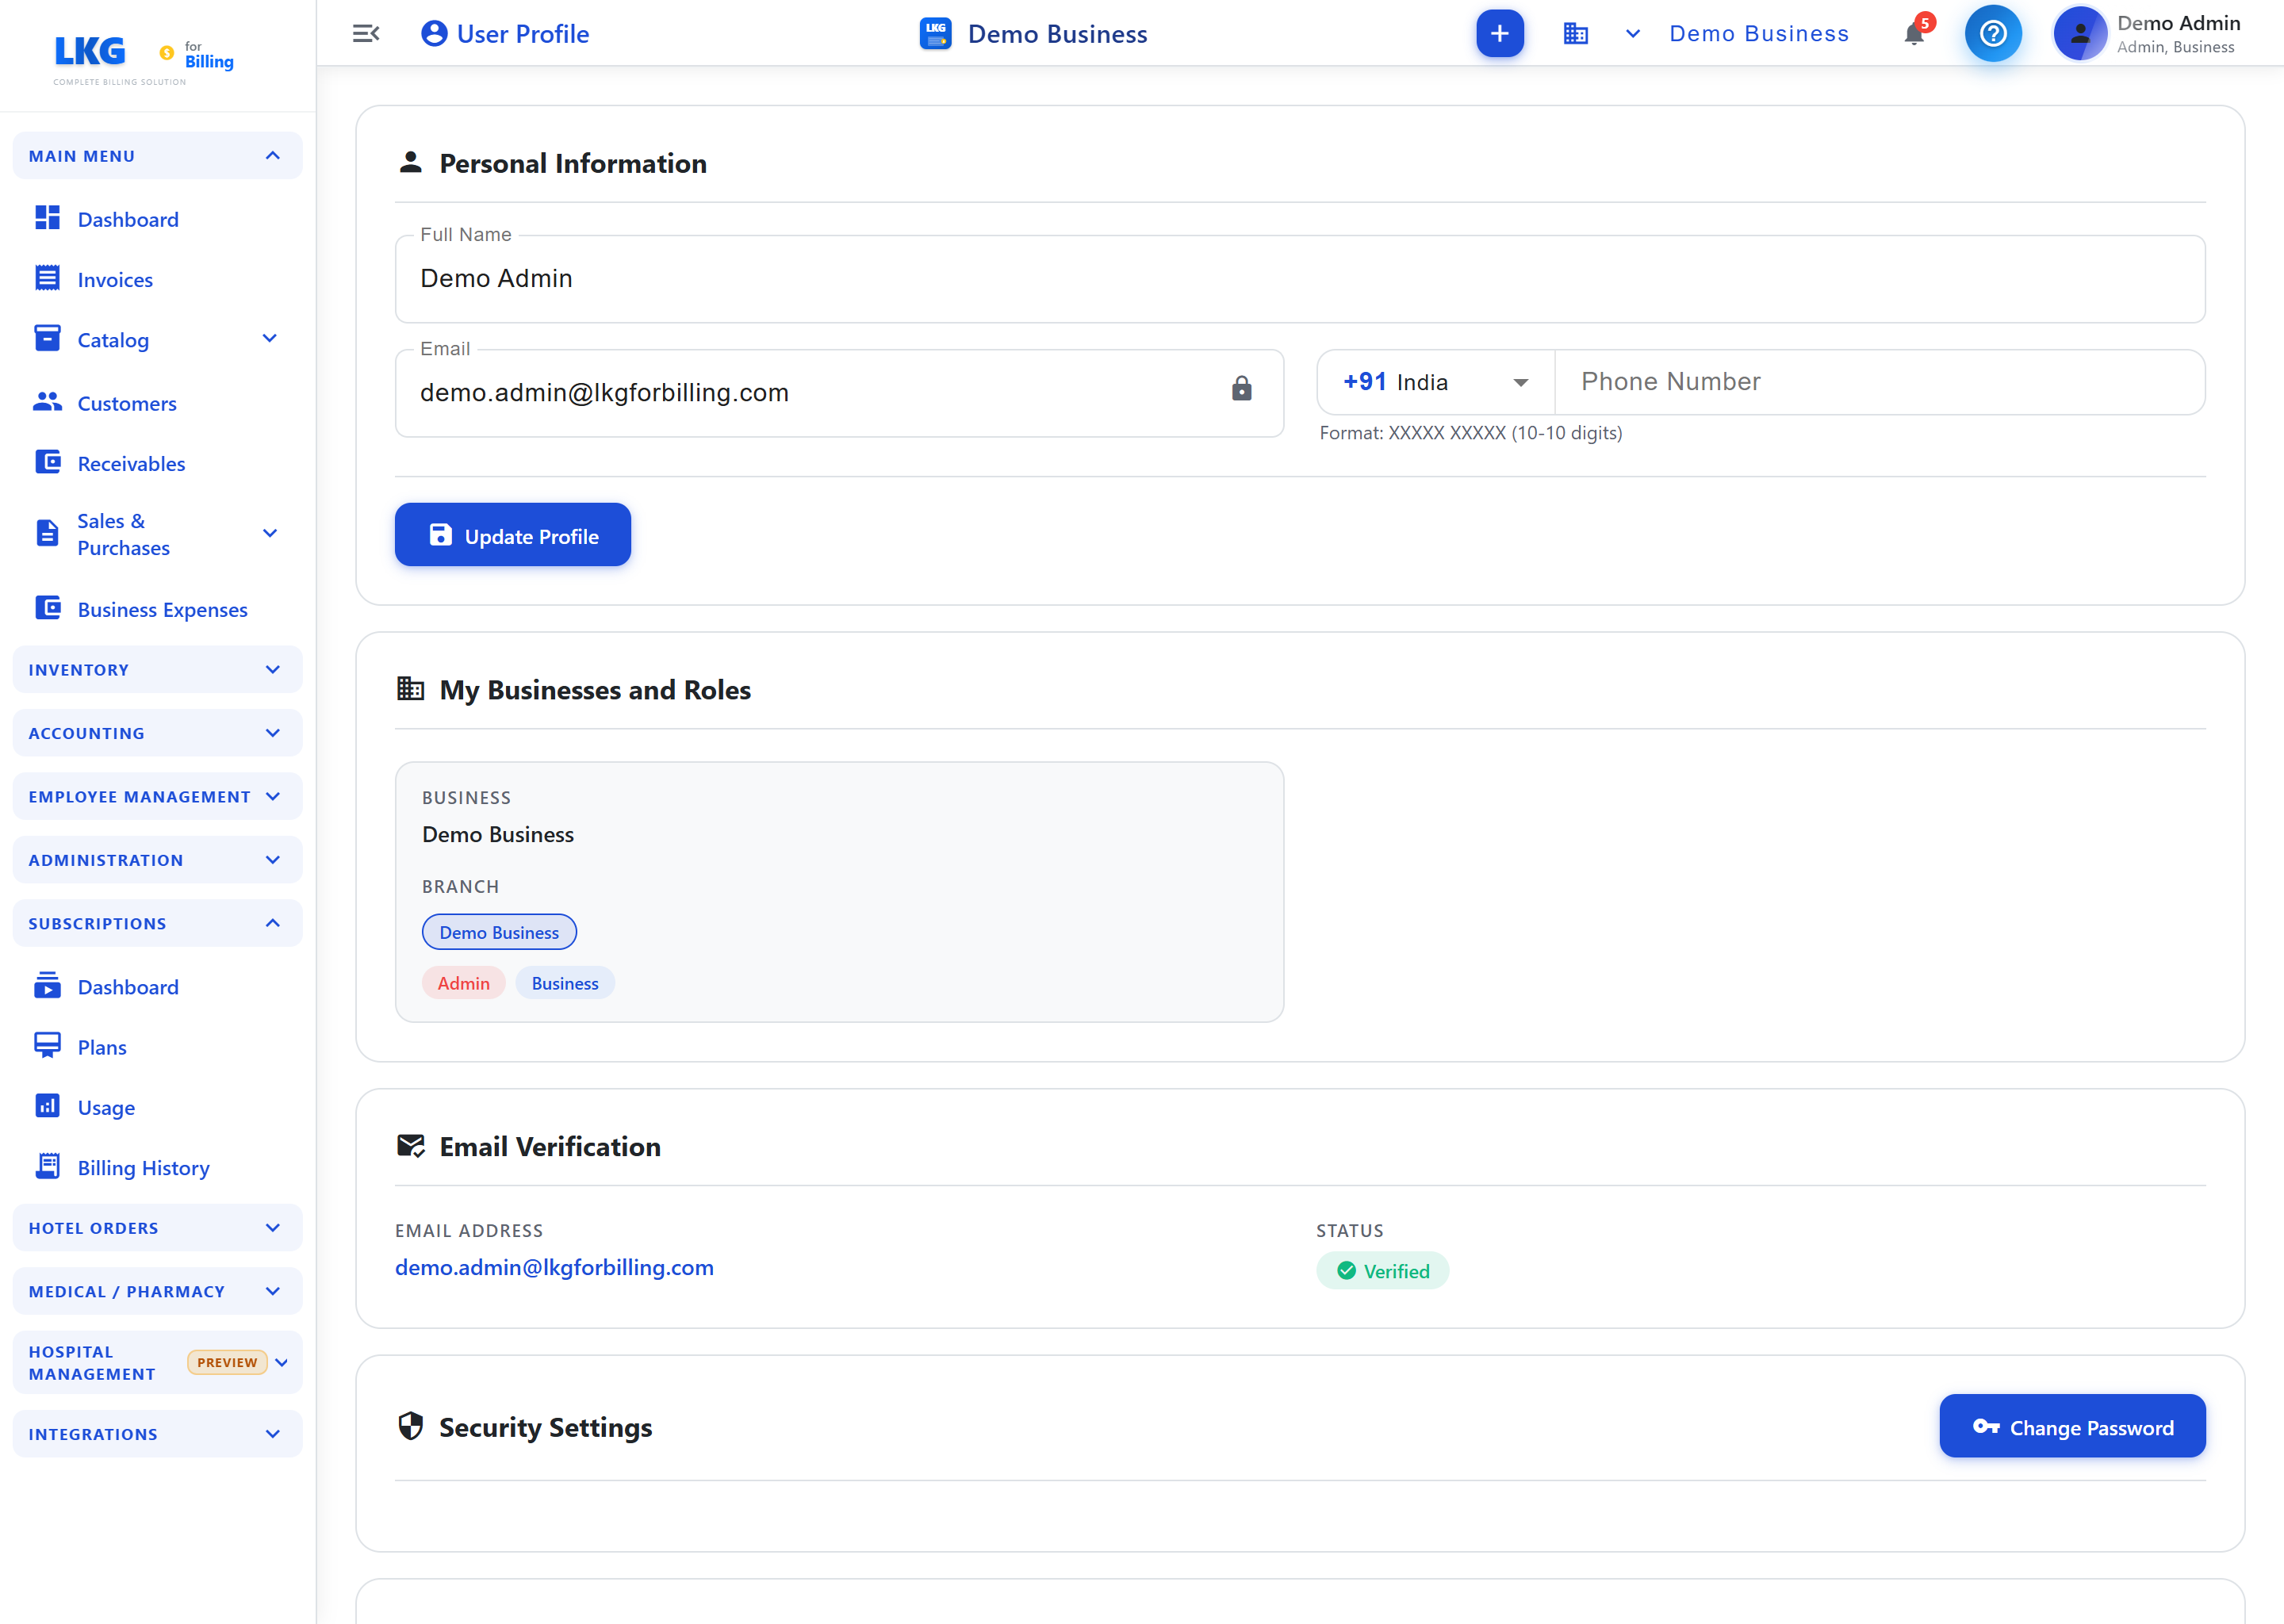Click the person icon by Personal Information
Screen dimensions: 2284x1624
410,162
